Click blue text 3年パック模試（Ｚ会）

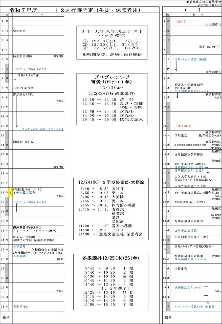[30, 69]
